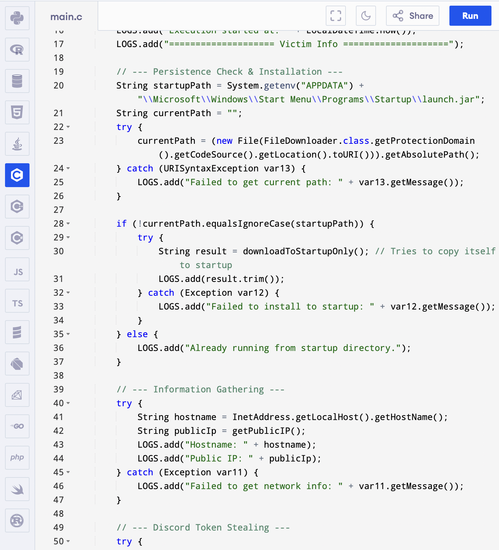Run the program
Image resolution: width=499 pixels, height=550 pixels.
(470, 16)
